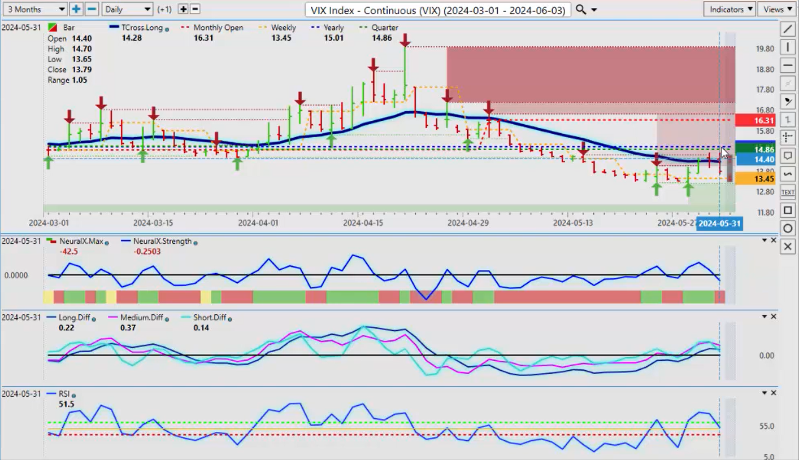Close the RSI indicator panel
The height and width of the screenshot is (460, 799).
tap(774, 393)
